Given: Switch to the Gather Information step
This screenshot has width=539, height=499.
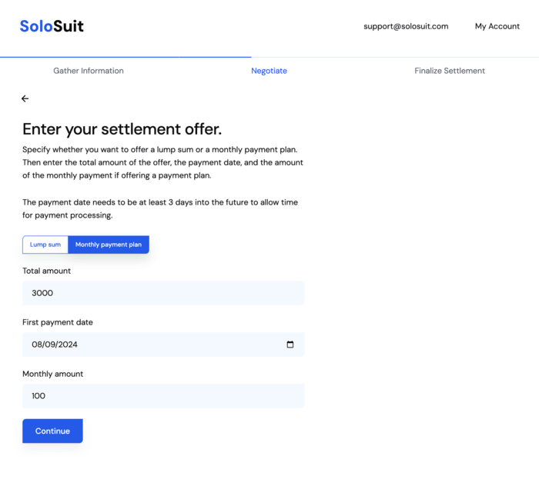Looking at the screenshot, I should [89, 71].
